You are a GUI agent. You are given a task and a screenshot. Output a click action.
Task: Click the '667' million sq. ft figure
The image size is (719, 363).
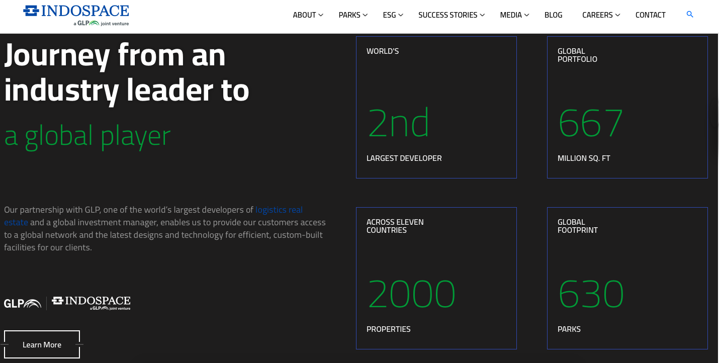pyautogui.click(x=591, y=123)
